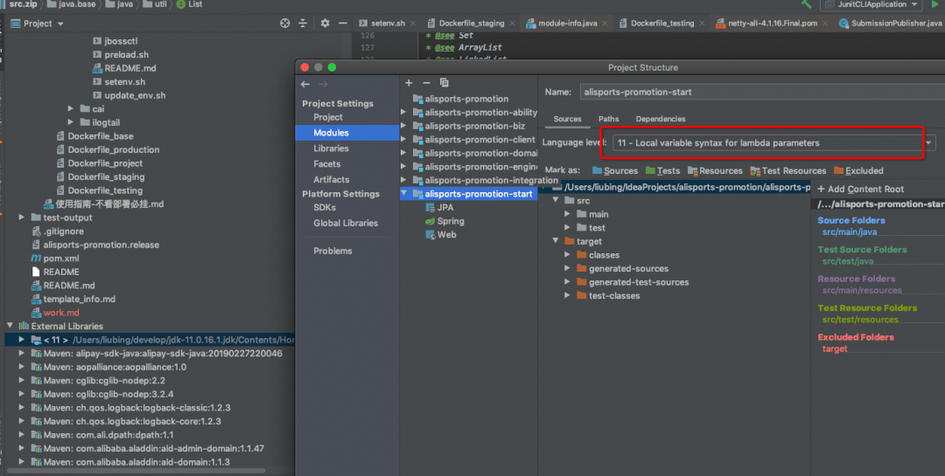Click the back arrow in Project Structure
Image resolution: width=945 pixels, height=476 pixels.
(305, 84)
